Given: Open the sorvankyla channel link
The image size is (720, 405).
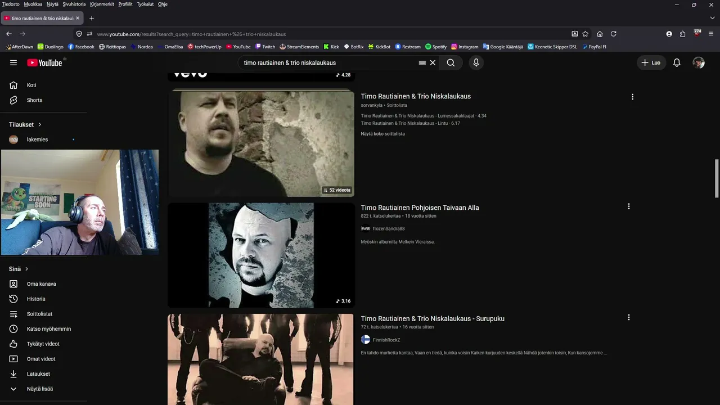Looking at the screenshot, I should coord(372,105).
